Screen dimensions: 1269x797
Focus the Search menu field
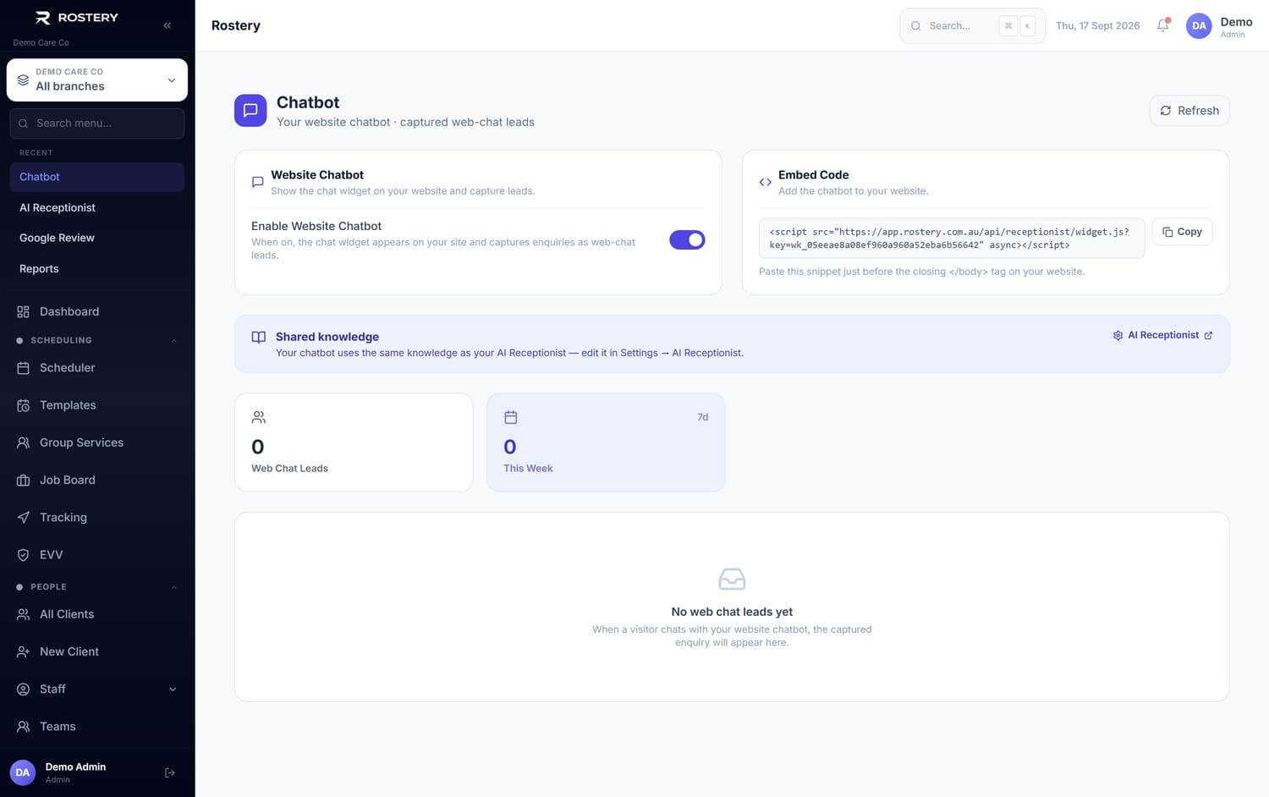pyautogui.click(x=96, y=124)
